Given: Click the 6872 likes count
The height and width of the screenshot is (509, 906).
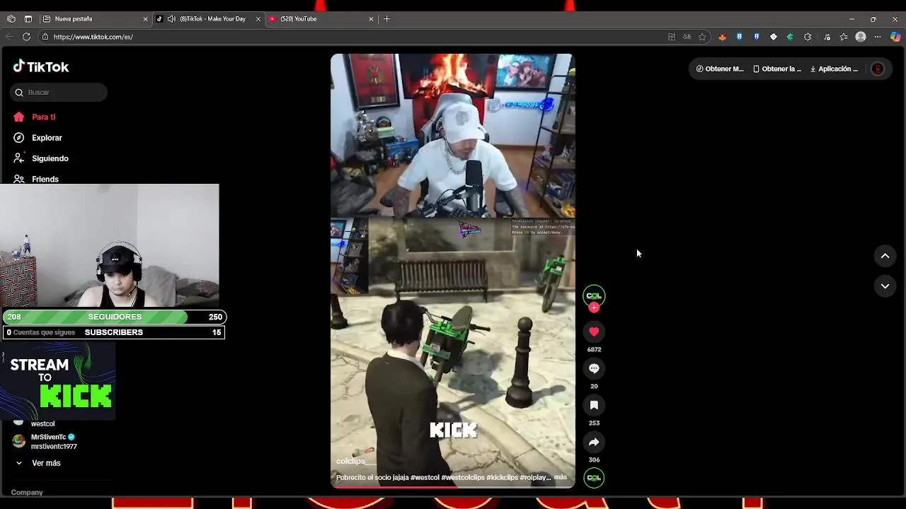Looking at the screenshot, I should click(594, 349).
